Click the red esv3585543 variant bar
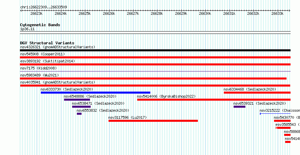Screen dimensions: 300x155 point(283,128)
